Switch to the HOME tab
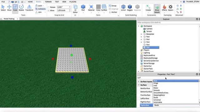 30,2
